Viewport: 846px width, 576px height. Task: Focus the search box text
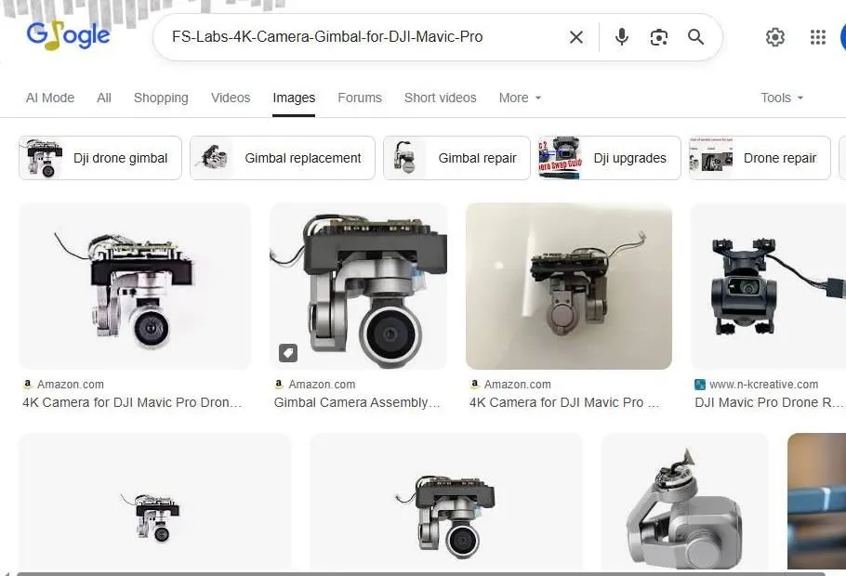pyautogui.click(x=327, y=36)
